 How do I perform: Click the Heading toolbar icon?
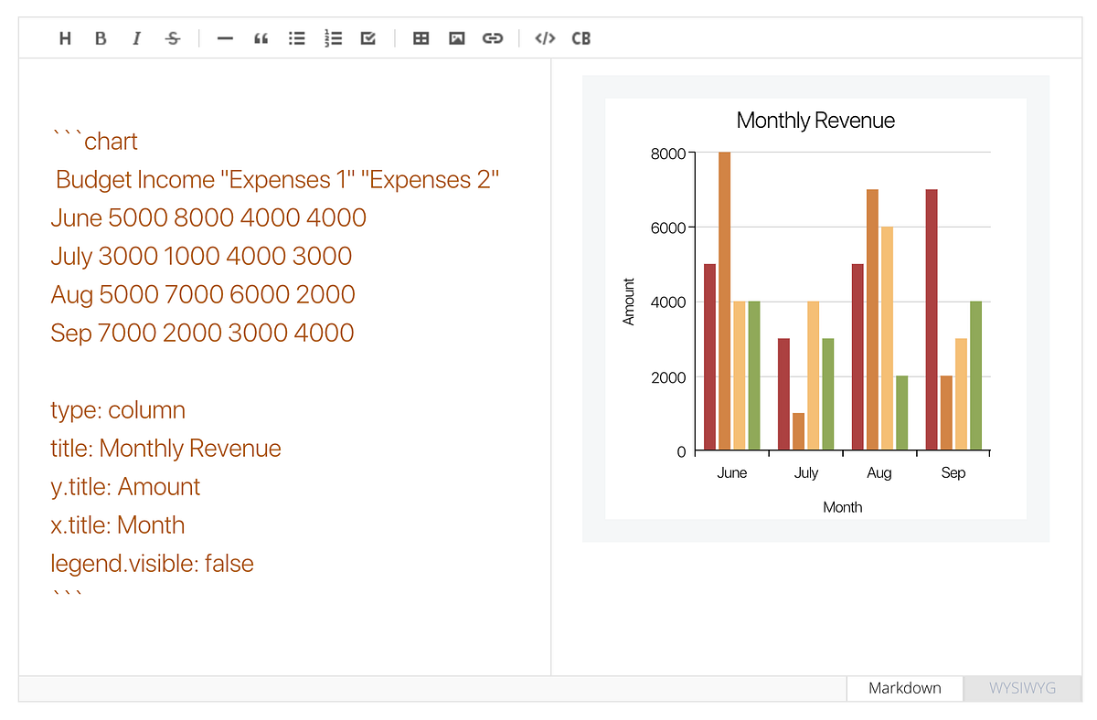point(65,38)
